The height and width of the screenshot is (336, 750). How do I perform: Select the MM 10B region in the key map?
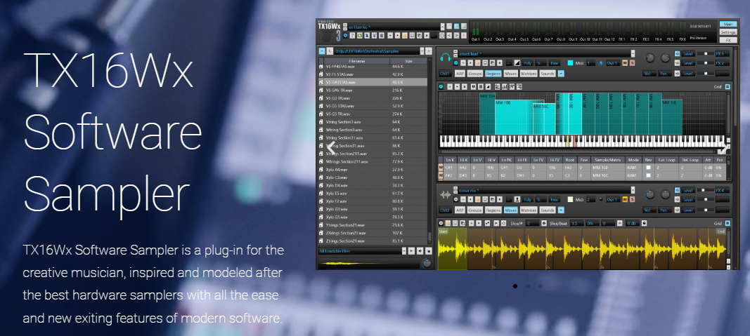[519, 117]
